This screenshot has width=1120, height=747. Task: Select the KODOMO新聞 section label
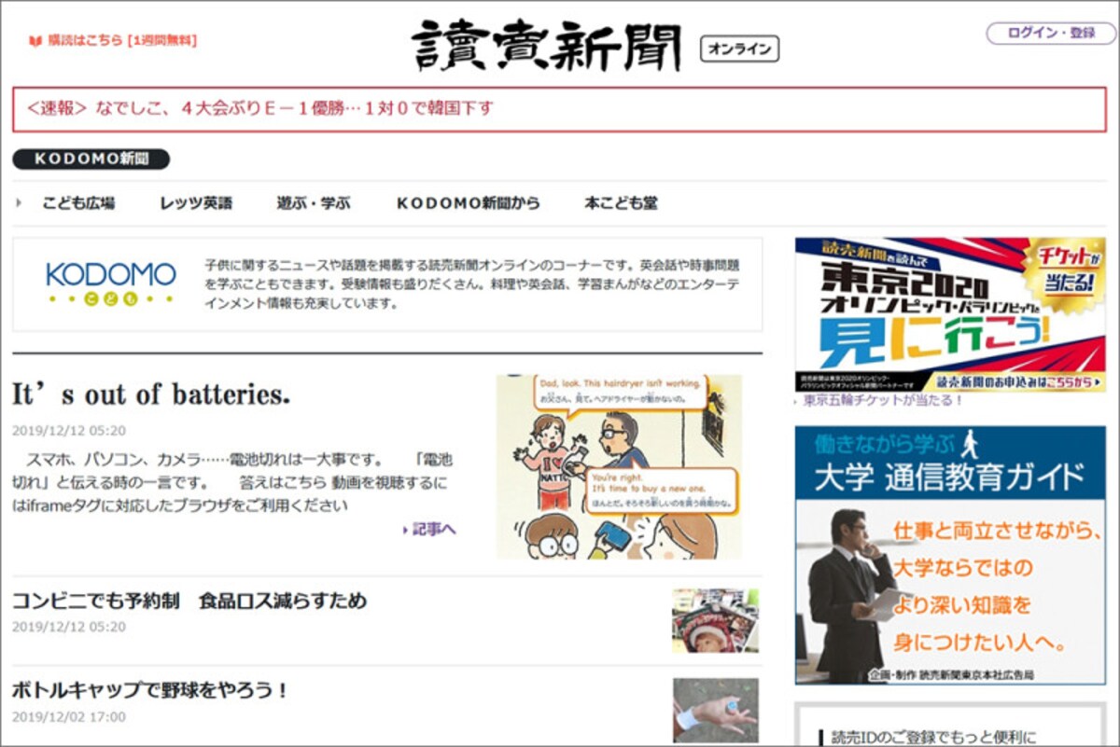(x=91, y=159)
